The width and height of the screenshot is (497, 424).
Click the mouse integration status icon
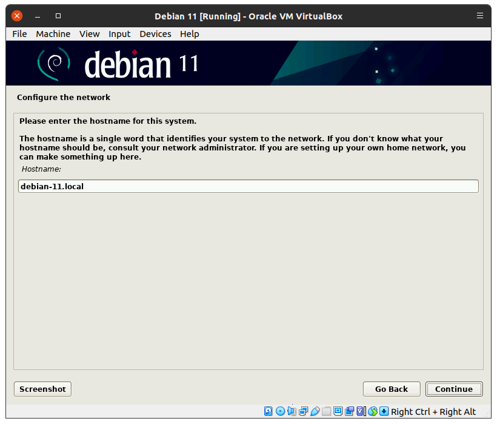(373, 412)
